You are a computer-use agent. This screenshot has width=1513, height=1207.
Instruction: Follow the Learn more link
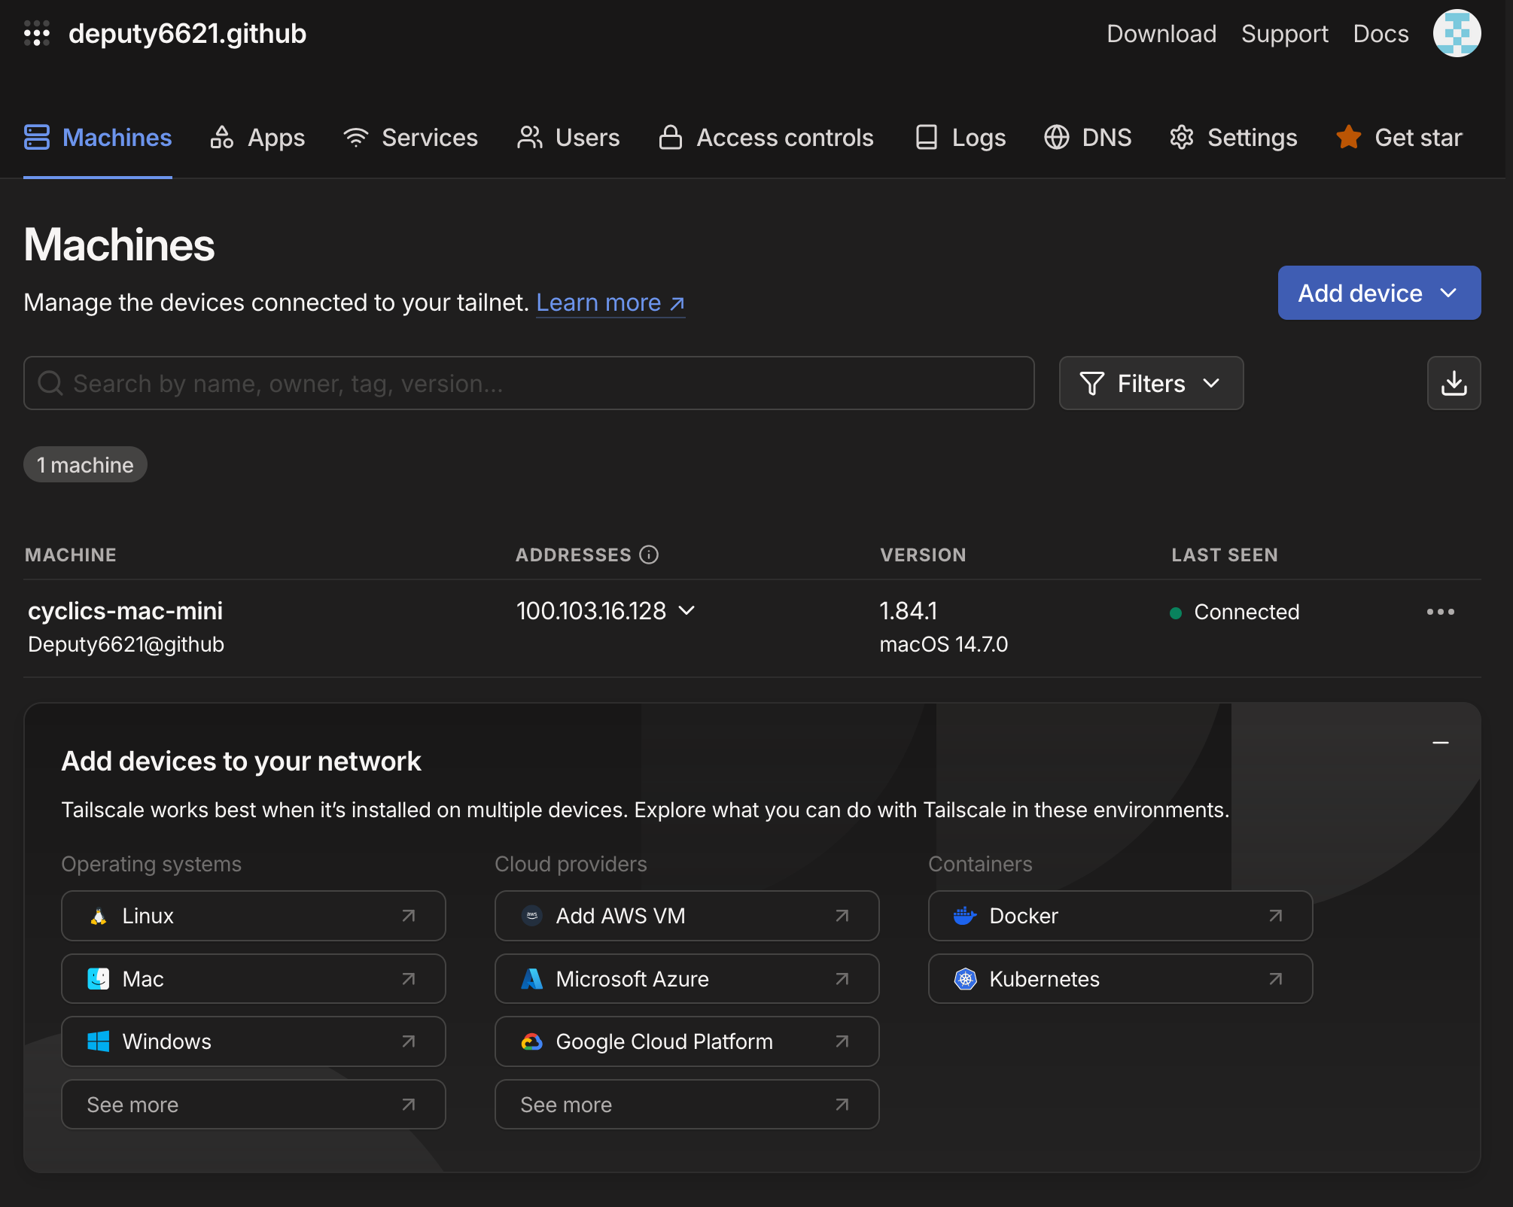click(x=610, y=303)
